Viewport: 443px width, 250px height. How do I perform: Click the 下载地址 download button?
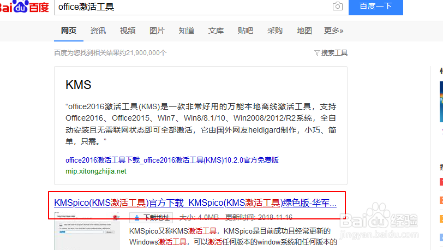[x=151, y=217]
